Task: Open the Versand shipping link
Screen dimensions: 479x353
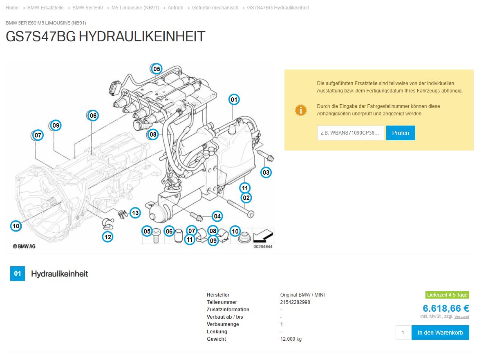Action: click(461, 317)
